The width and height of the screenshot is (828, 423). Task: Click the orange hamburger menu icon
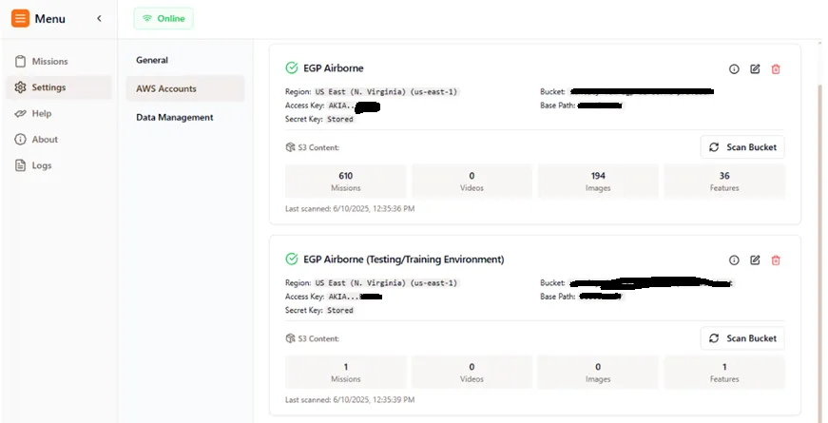(x=20, y=18)
